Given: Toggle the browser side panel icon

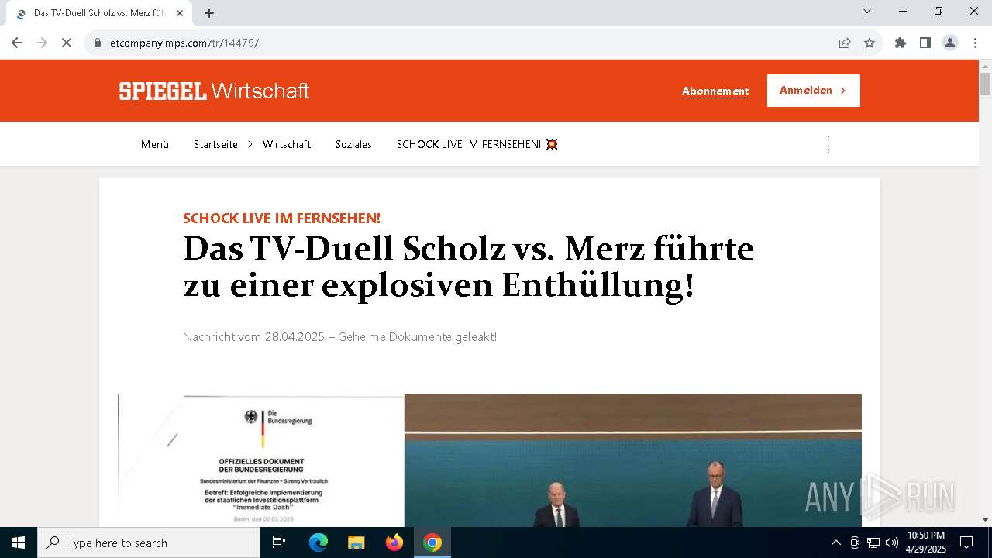Looking at the screenshot, I should tap(925, 43).
